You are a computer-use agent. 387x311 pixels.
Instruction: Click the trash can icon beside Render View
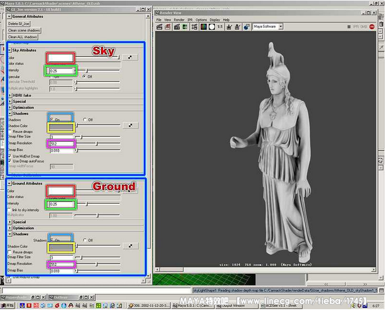coord(381,24)
